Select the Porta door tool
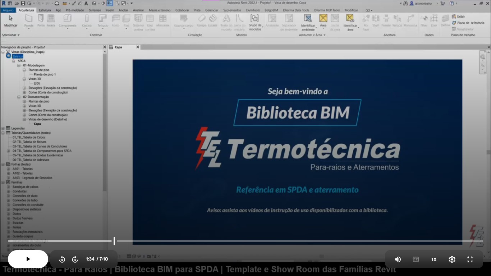 (41, 20)
